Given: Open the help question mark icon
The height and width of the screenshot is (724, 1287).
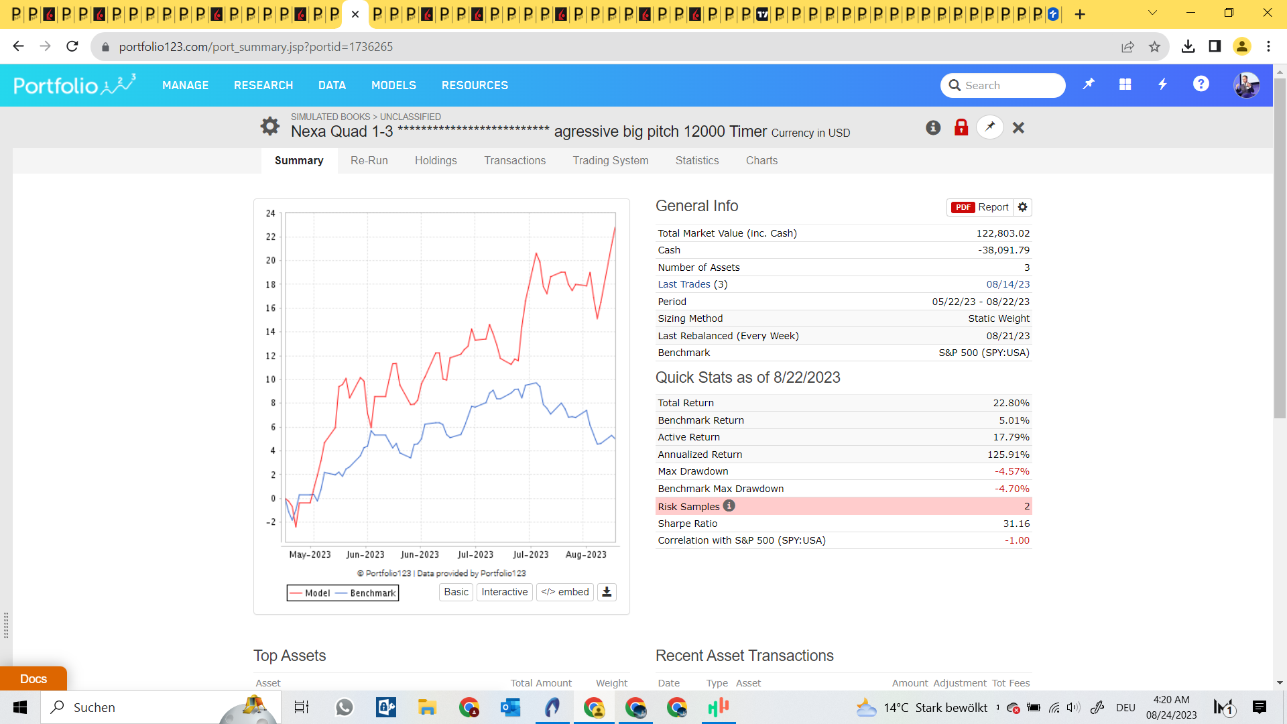Looking at the screenshot, I should click(x=1201, y=84).
